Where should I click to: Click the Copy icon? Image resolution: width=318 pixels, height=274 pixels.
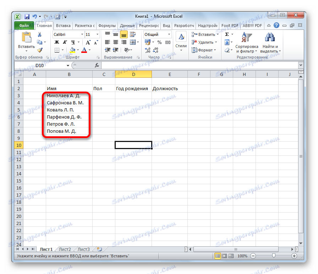pos(39,42)
